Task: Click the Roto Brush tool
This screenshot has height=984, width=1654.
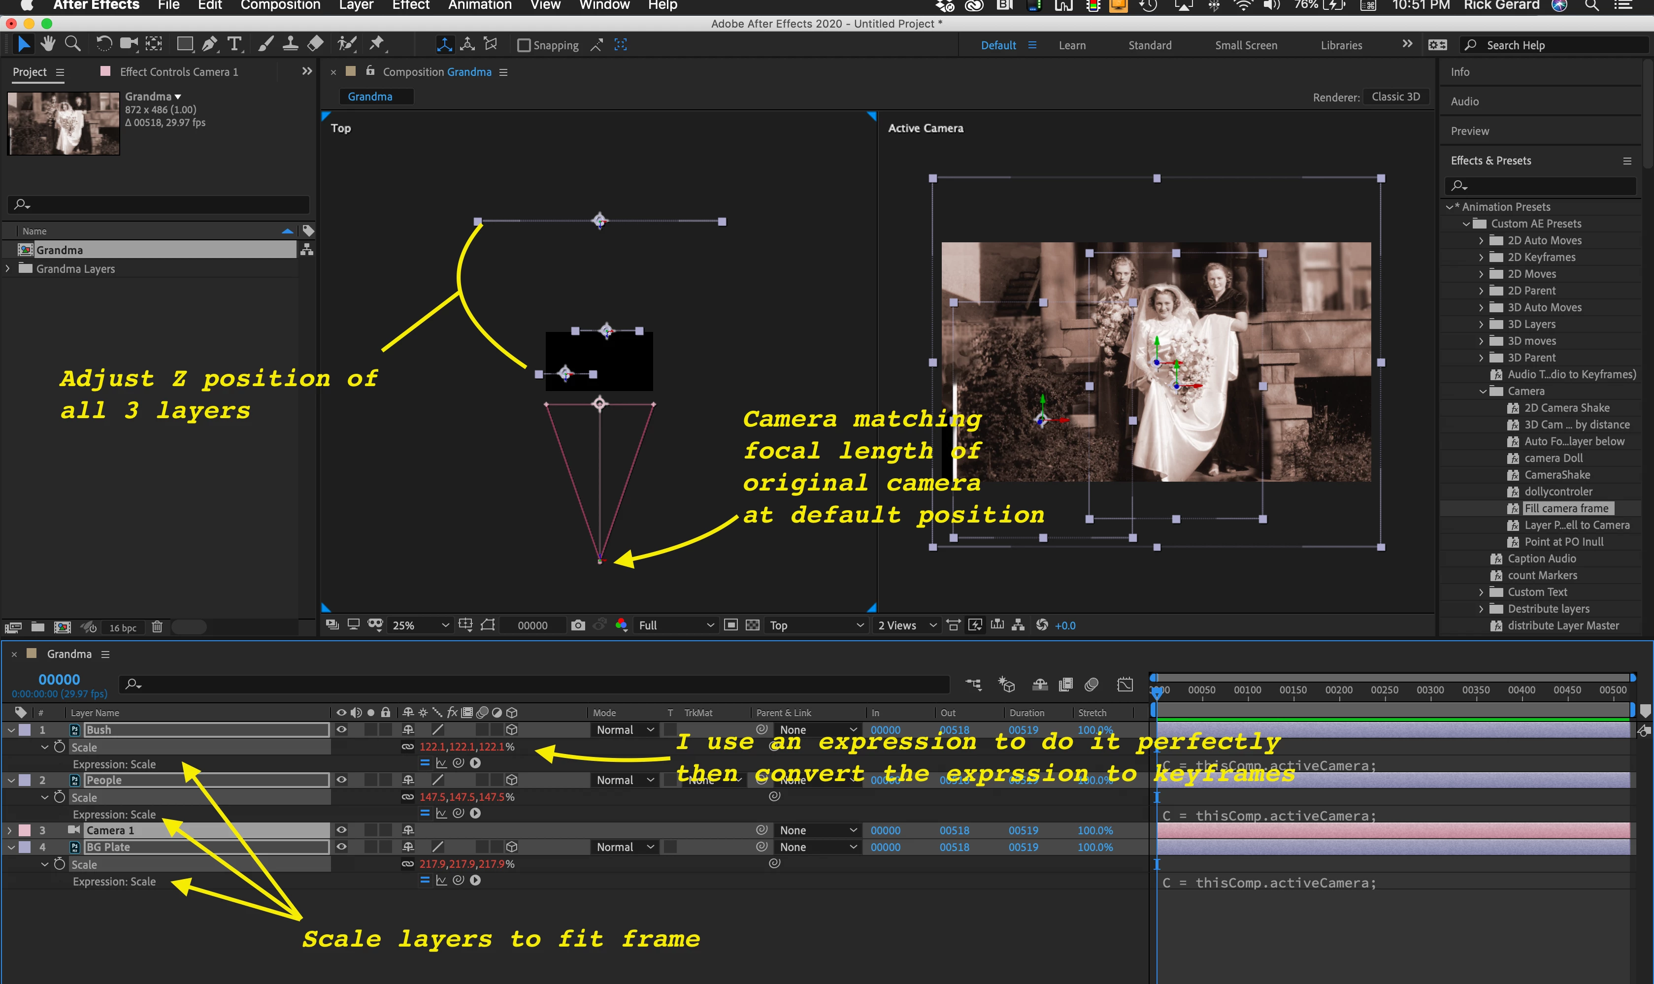Action: pos(346,44)
